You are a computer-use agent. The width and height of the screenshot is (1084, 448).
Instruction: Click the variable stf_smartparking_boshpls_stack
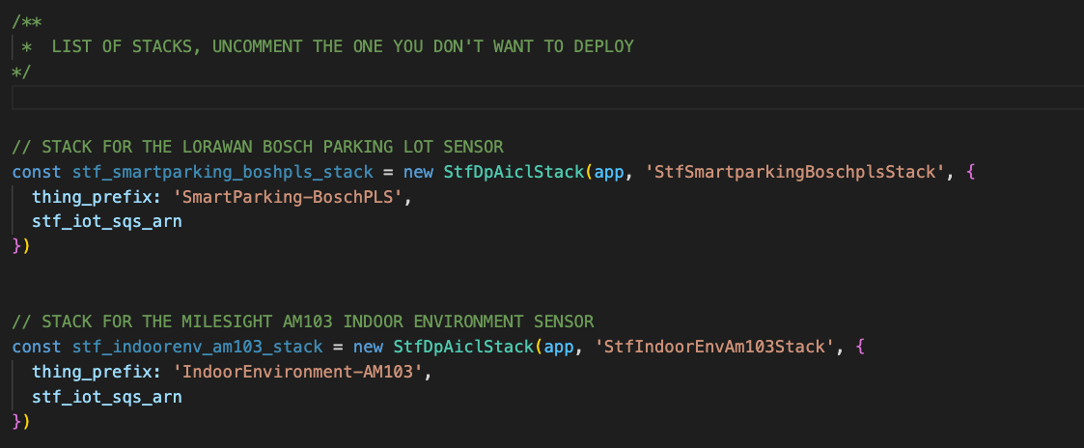click(223, 172)
